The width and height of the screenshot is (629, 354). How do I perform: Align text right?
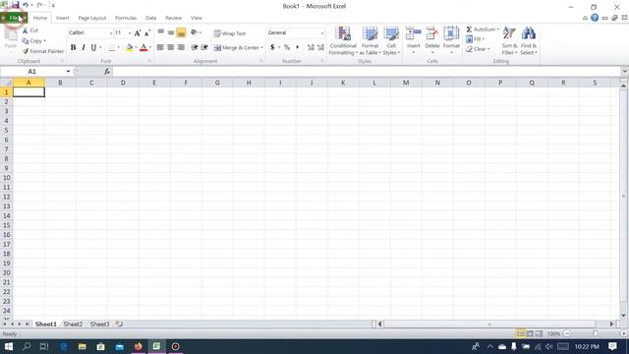(181, 48)
